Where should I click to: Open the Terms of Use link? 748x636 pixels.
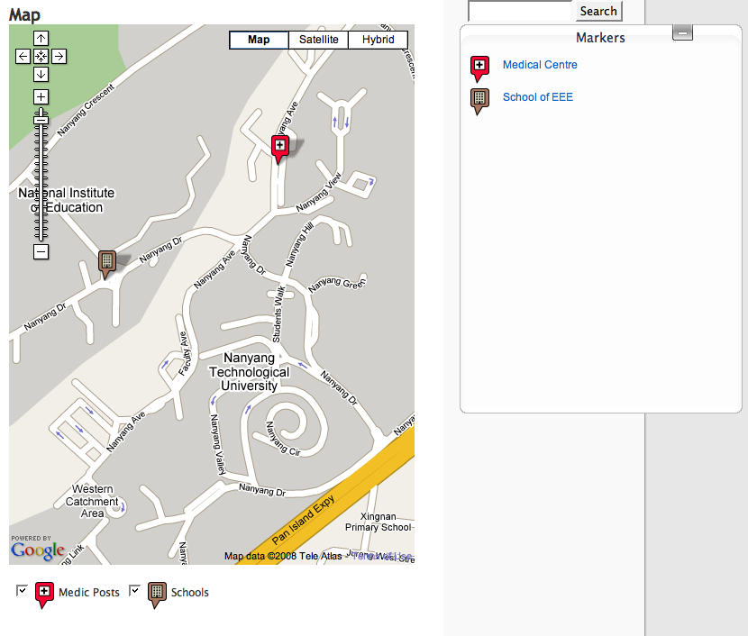[x=381, y=556]
